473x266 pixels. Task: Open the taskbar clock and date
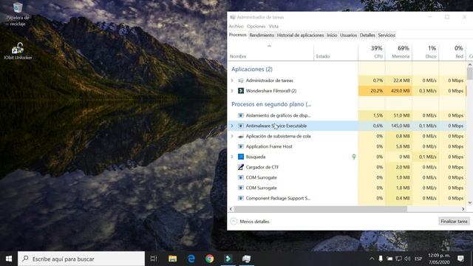[x=438, y=259]
